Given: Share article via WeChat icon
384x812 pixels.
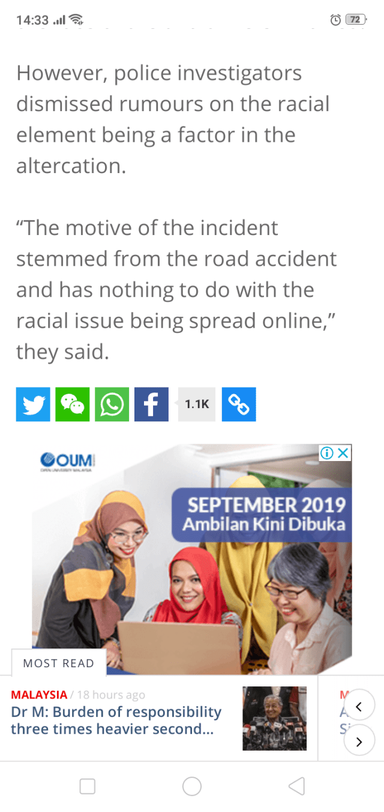Looking at the screenshot, I should point(73,404).
